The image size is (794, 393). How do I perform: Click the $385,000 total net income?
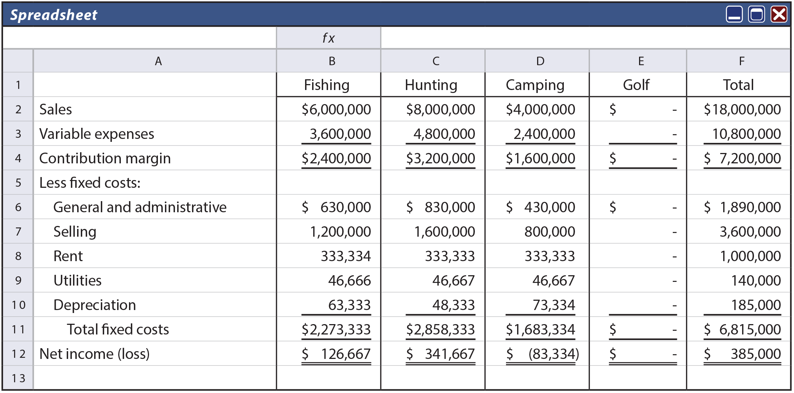pyautogui.click(x=738, y=354)
